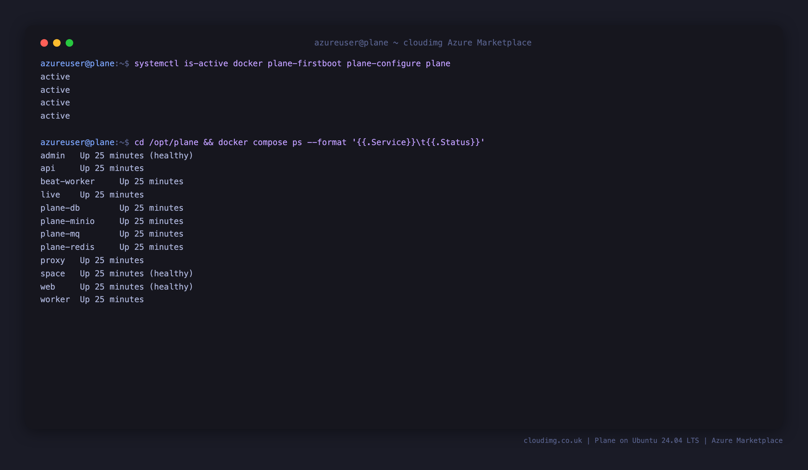Click the 'api' service row
This screenshot has width=808, height=470.
pos(92,168)
